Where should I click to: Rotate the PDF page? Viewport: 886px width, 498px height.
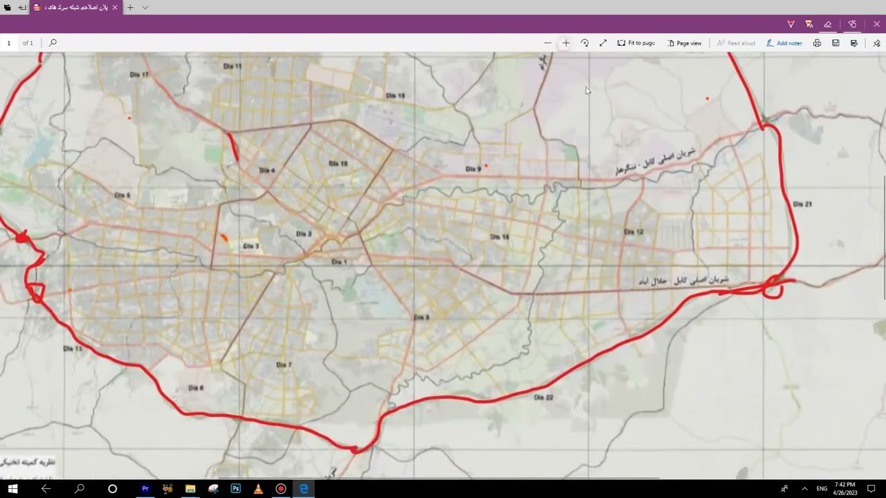[x=584, y=43]
